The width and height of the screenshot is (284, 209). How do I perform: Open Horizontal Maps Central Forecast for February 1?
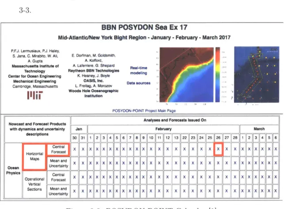90,149
